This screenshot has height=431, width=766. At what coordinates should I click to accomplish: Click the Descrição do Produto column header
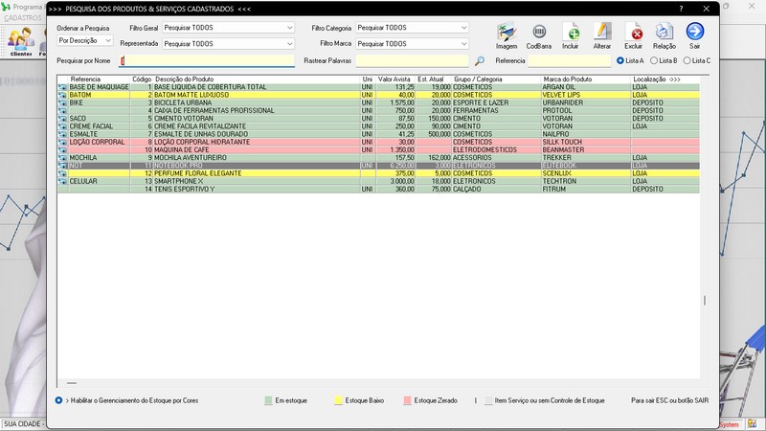[184, 79]
